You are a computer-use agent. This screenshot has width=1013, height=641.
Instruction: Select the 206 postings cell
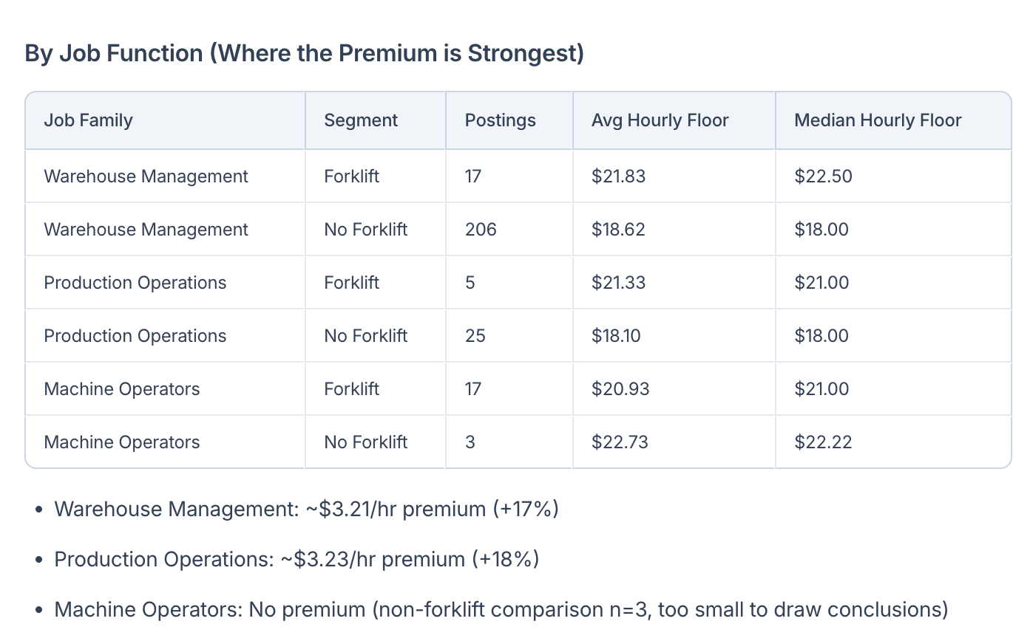tap(481, 230)
